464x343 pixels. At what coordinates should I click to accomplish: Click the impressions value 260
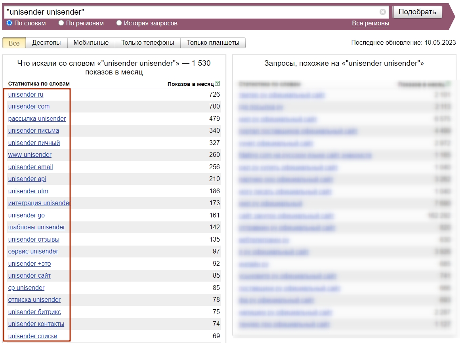214,154
